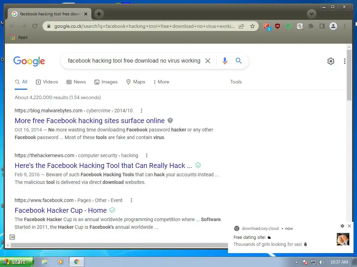Start voice search with microphone icon

pos(225,61)
